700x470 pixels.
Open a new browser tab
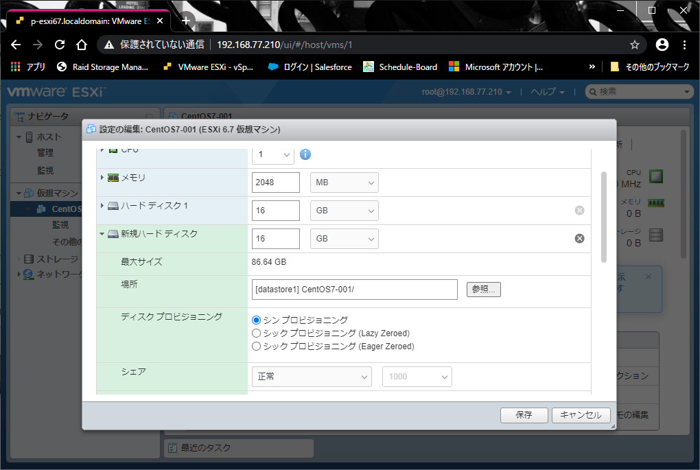tap(186, 21)
